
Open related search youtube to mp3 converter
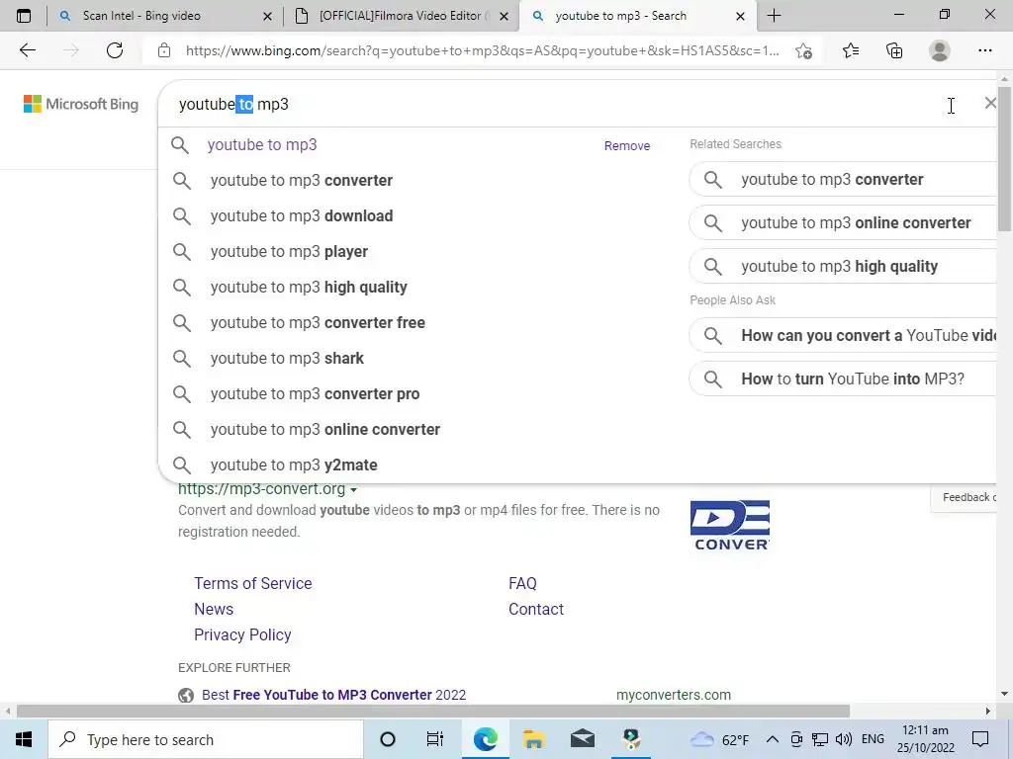click(x=844, y=180)
